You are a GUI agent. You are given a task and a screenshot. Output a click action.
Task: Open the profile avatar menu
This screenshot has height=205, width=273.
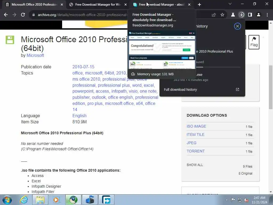tap(259, 15)
